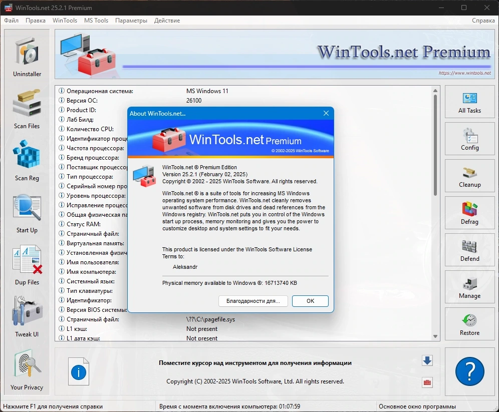
Task: Click the info icon beside Лаб Билд
Action: 62,120
